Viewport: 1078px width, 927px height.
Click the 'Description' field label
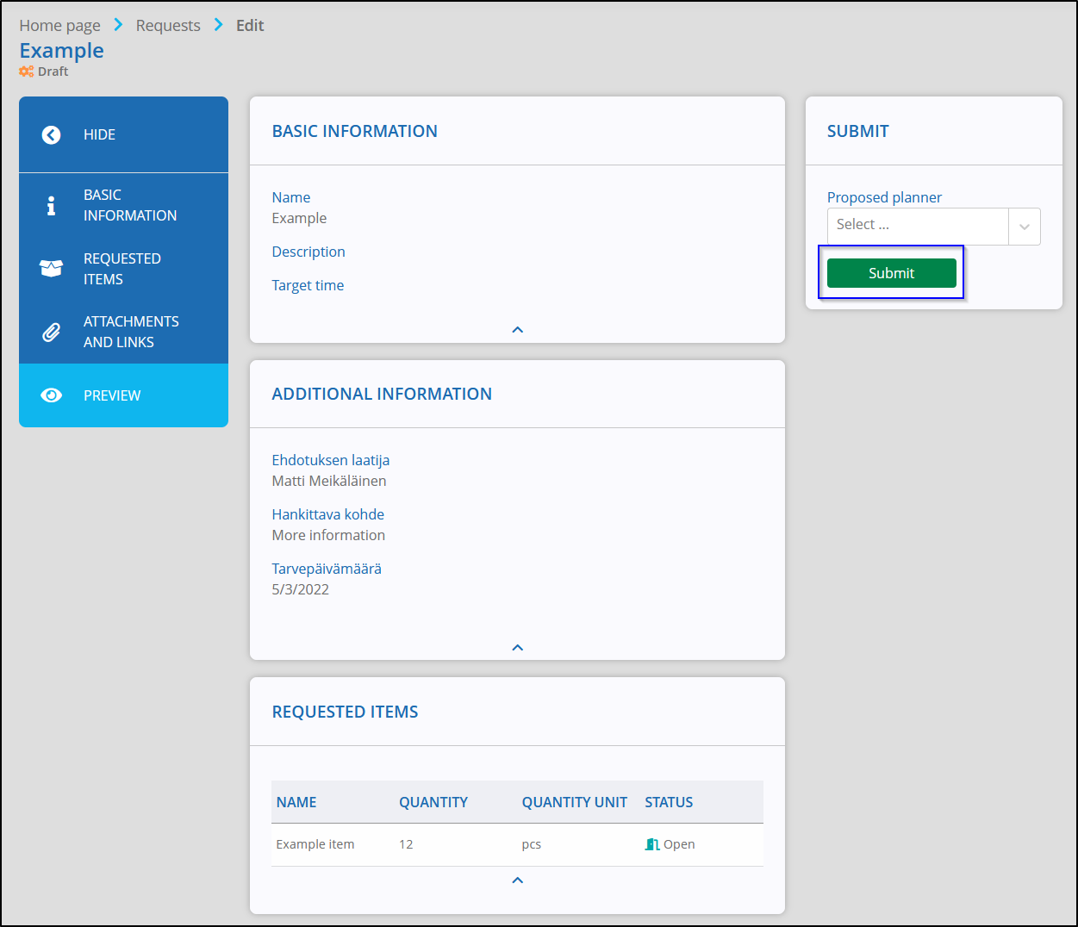(308, 252)
